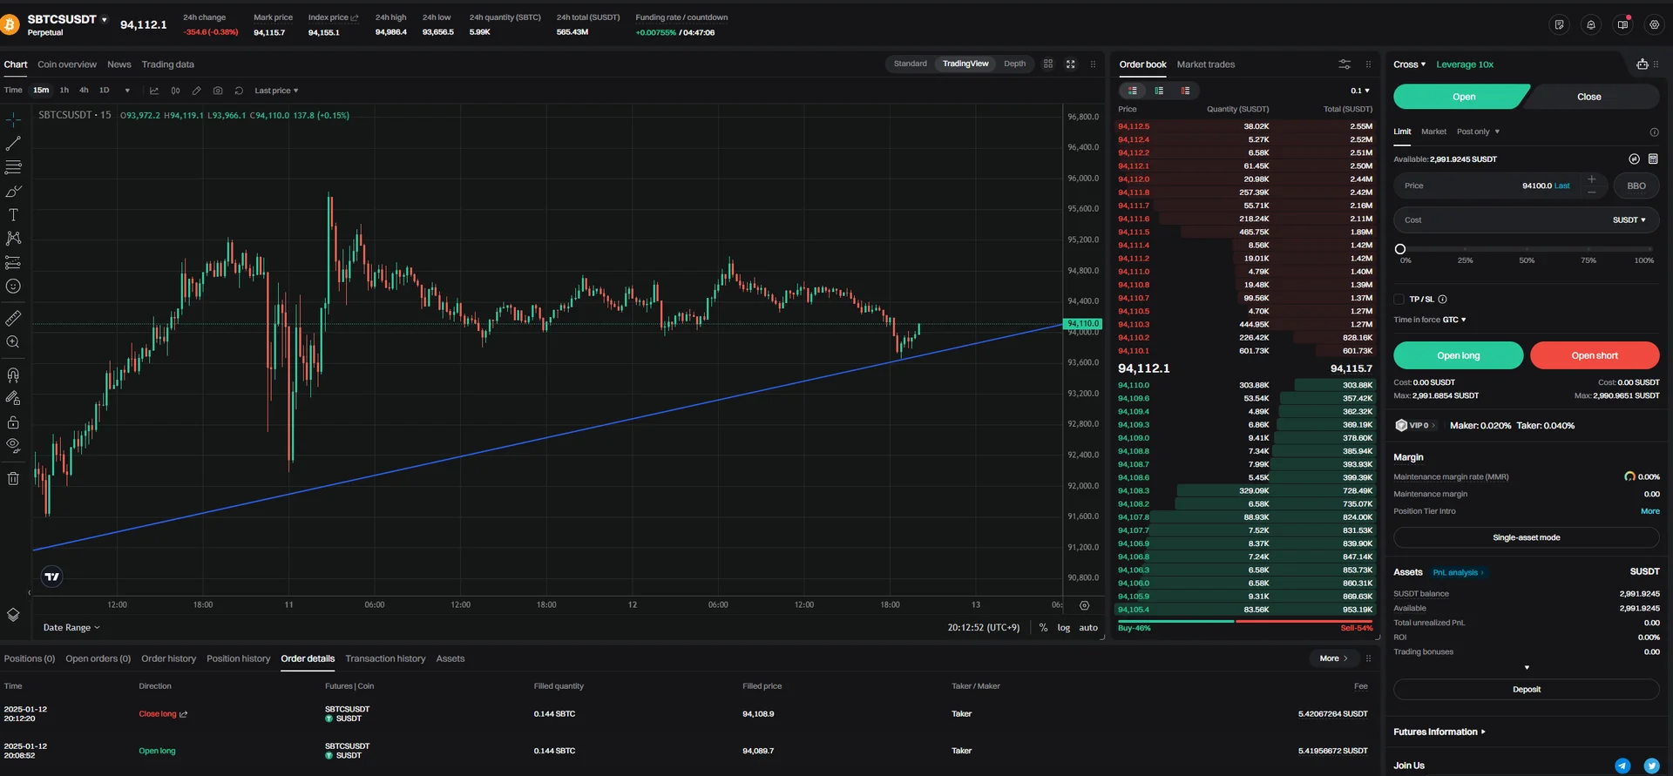Image resolution: width=1673 pixels, height=776 pixels.
Task: Open the Order history tab
Action: [x=169, y=658]
